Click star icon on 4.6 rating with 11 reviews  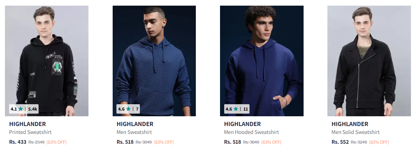tap(236, 109)
